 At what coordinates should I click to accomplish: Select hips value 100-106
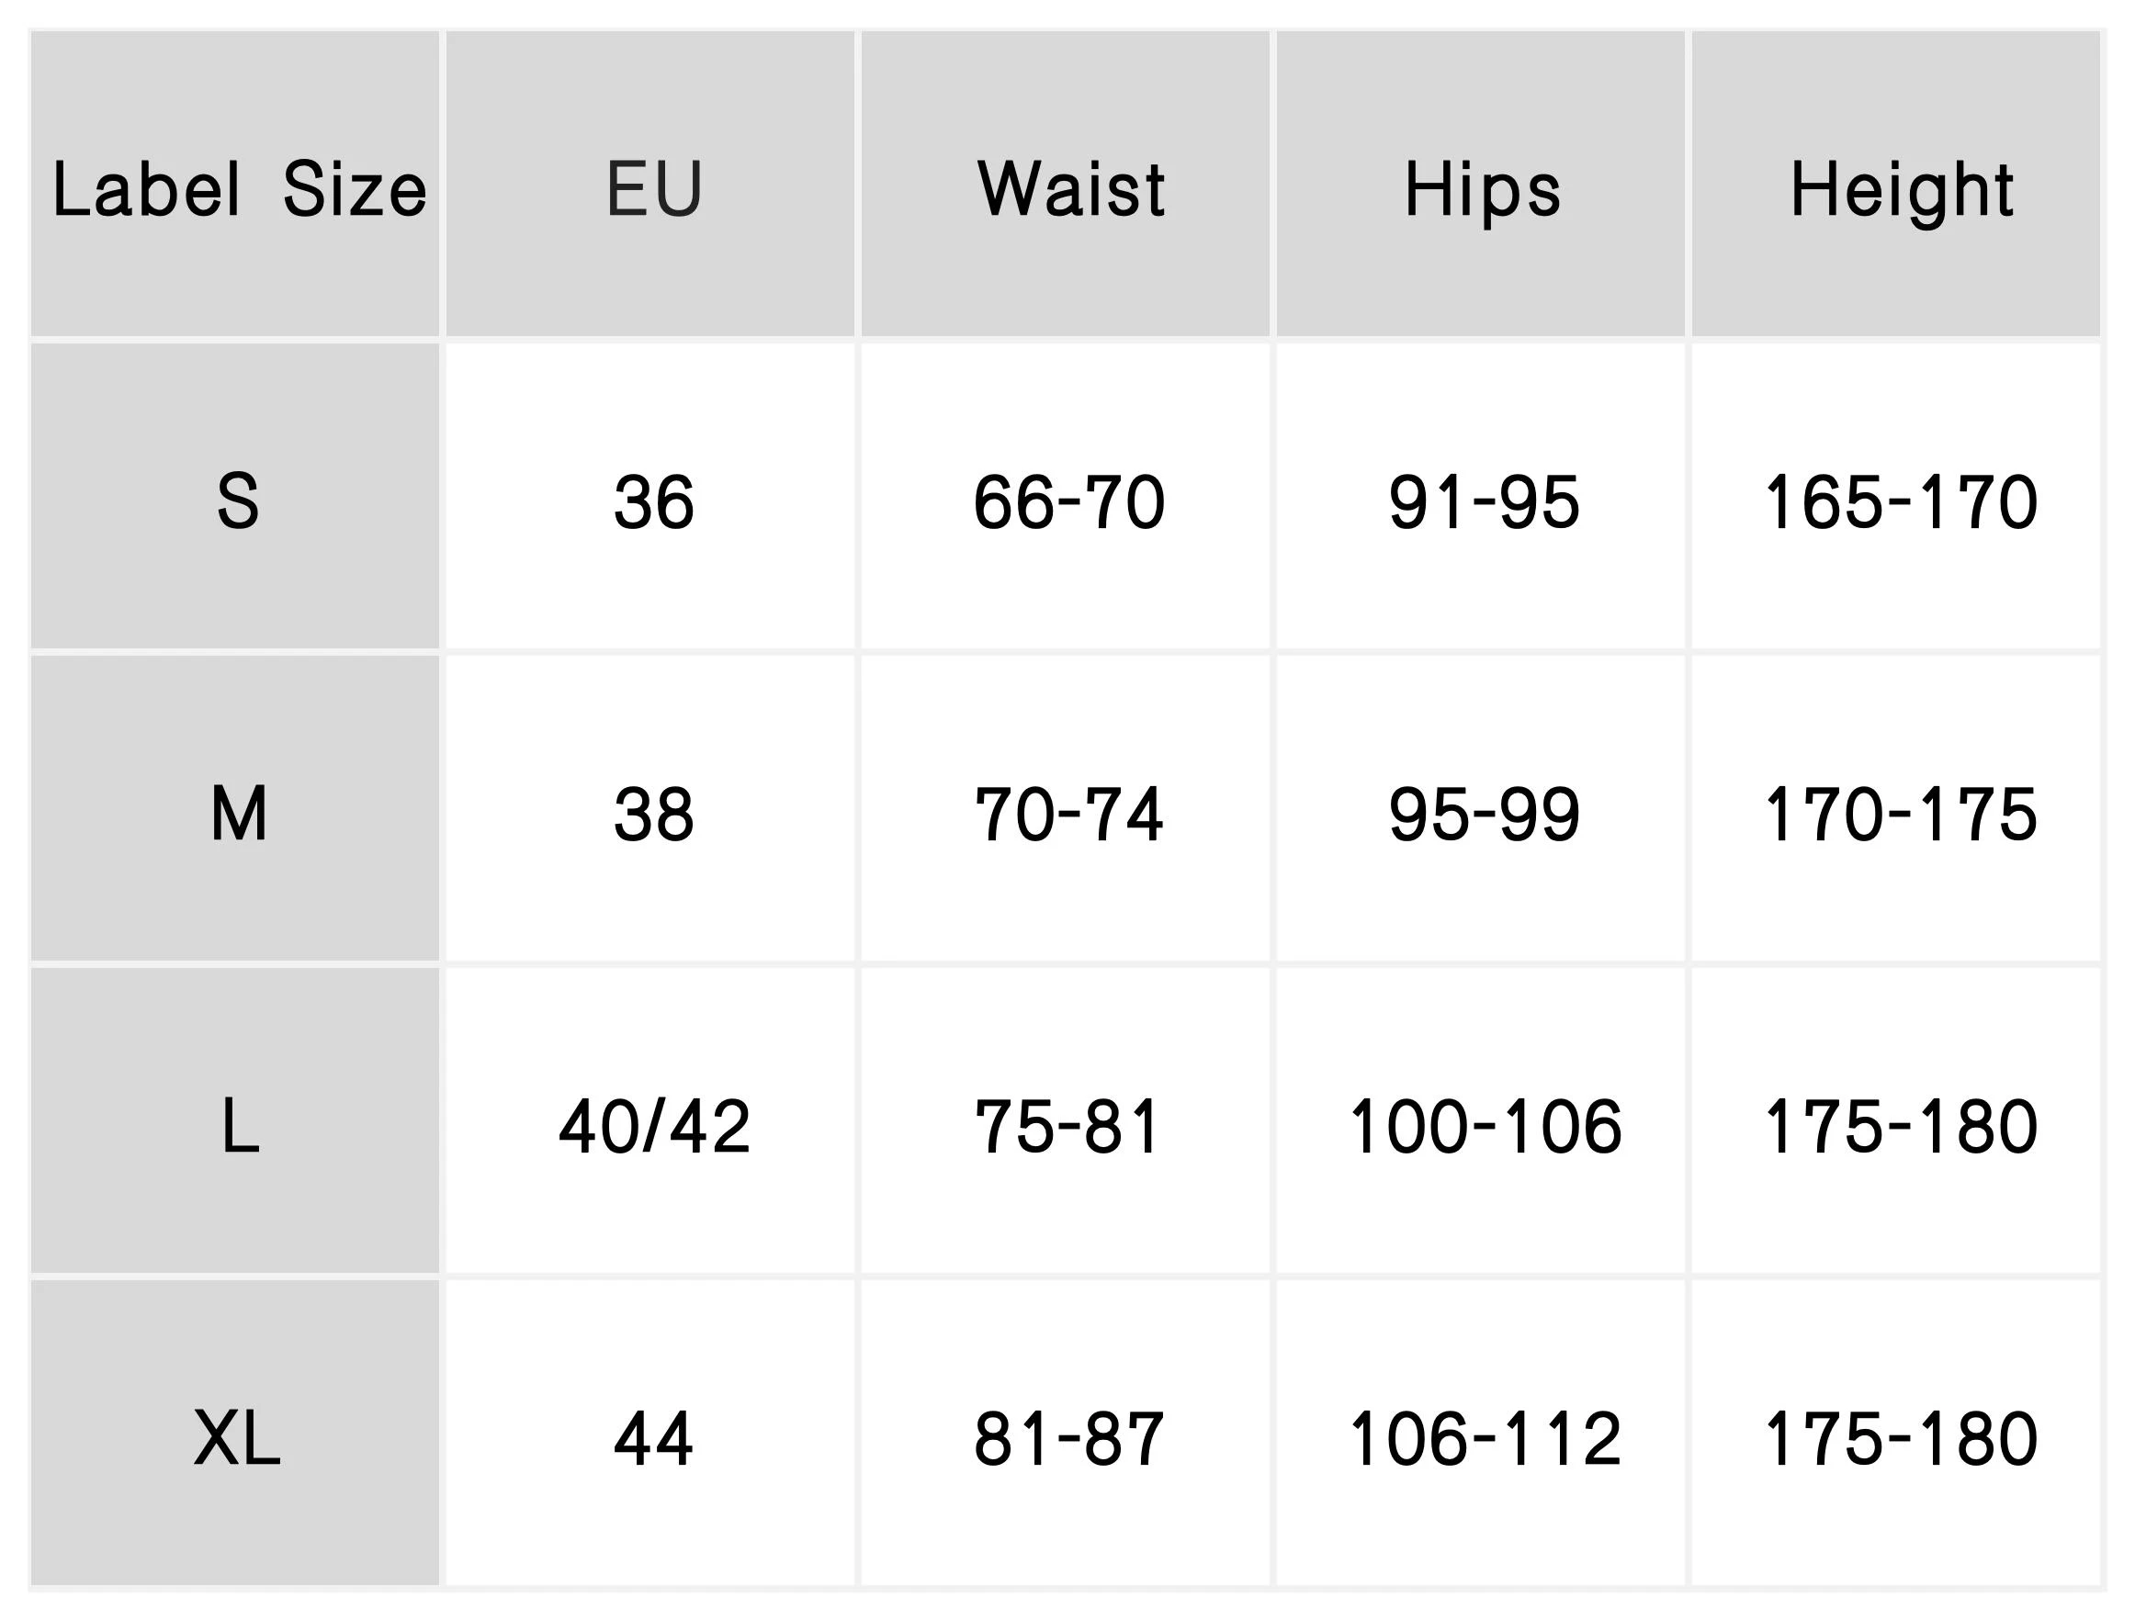[x=1485, y=1126]
